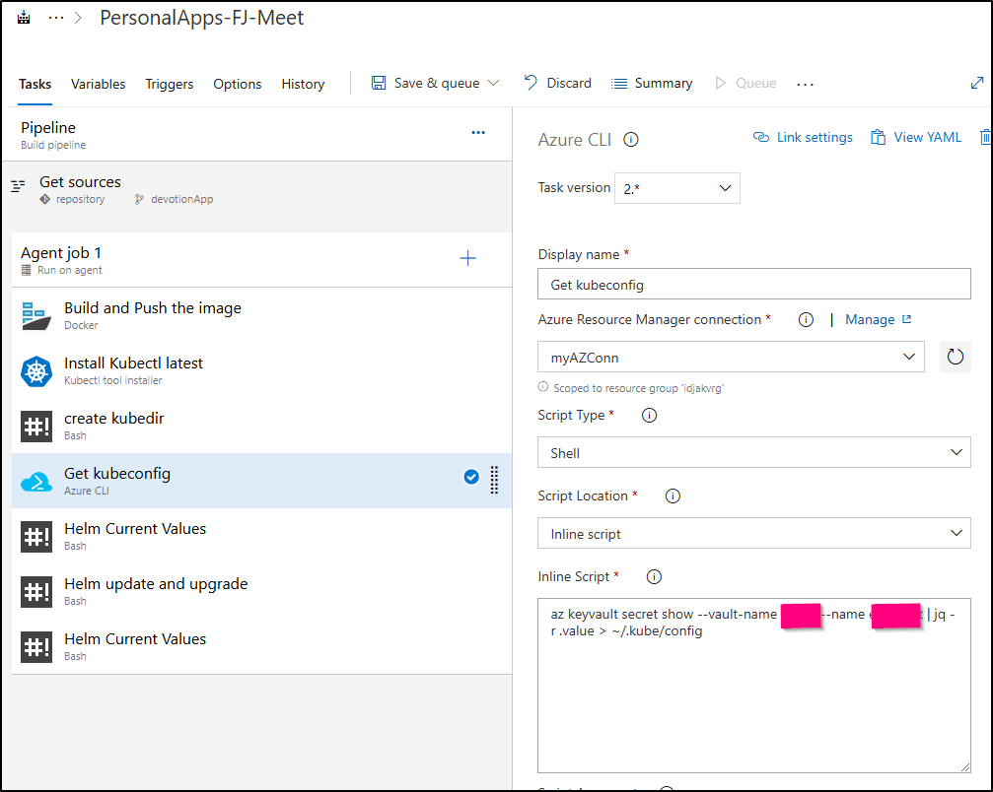Show Azure Resource Manager connection info
The width and height of the screenshot is (993, 792).
(x=806, y=319)
